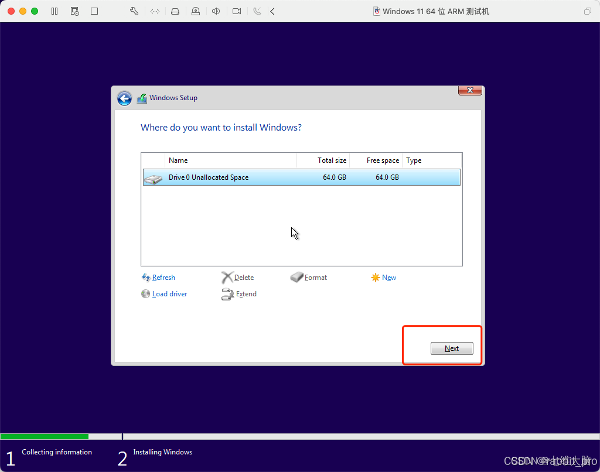Image resolution: width=600 pixels, height=472 pixels.
Task: Click the Format option
Action: [316, 278]
